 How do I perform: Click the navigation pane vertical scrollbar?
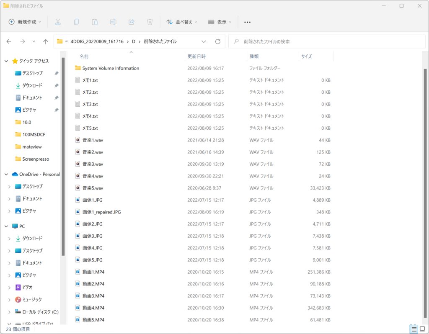tap(63, 155)
